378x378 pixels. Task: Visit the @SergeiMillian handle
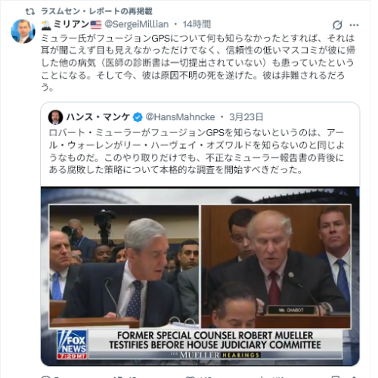(x=136, y=24)
